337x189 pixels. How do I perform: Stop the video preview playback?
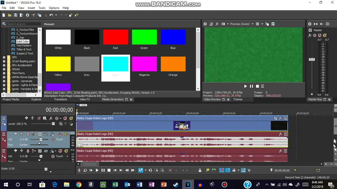pos(257,86)
